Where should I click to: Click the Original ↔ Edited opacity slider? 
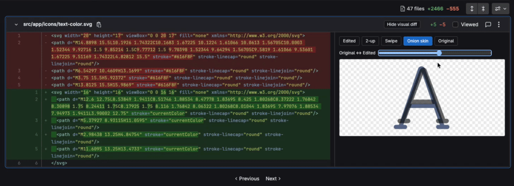[x=435, y=53]
